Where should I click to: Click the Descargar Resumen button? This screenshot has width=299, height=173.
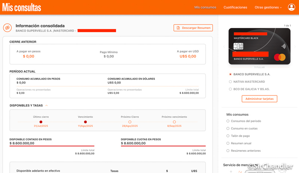(193, 28)
